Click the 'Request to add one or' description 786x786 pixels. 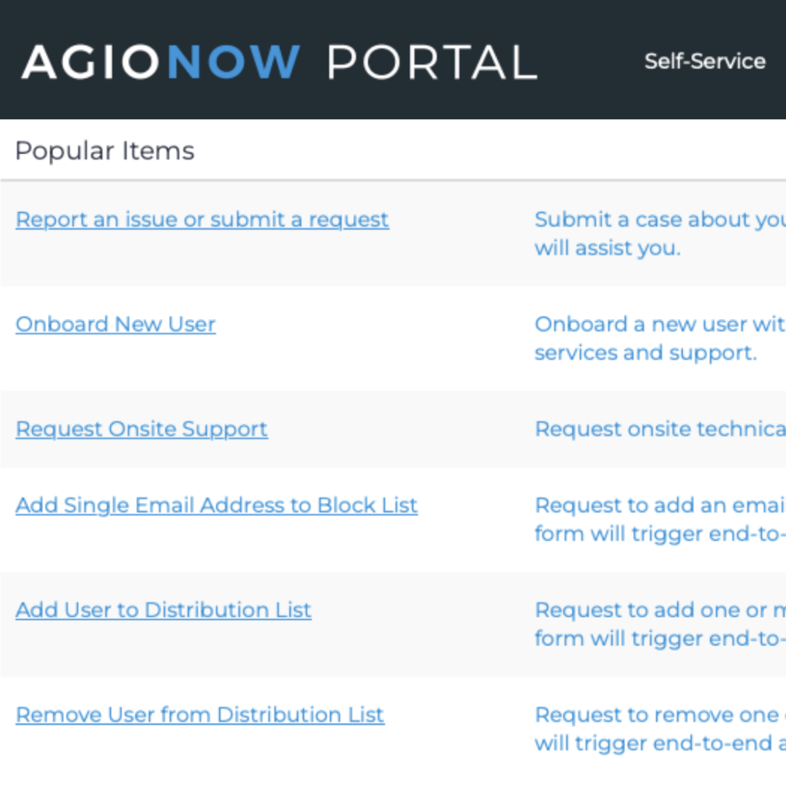point(660,610)
